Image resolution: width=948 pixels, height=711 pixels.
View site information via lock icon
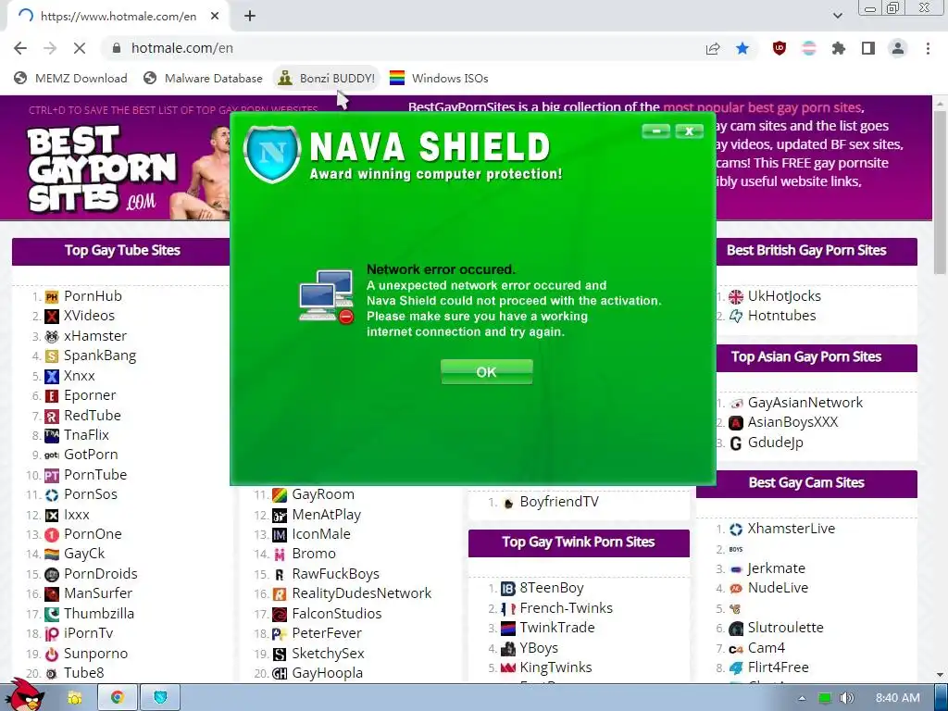tap(117, 48)
